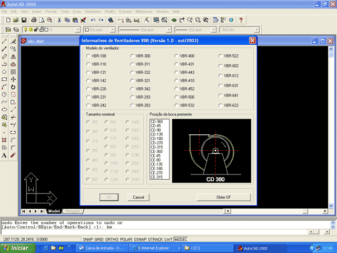
Task: Open the layer name dropdown
Action: tap(77, 30)
